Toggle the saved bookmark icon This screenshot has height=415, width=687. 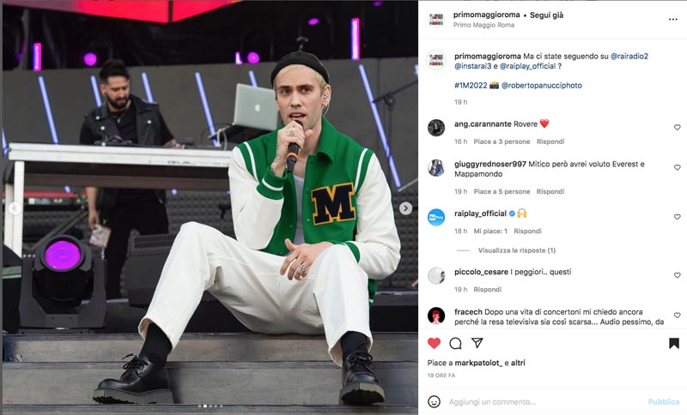click(674, 343)
